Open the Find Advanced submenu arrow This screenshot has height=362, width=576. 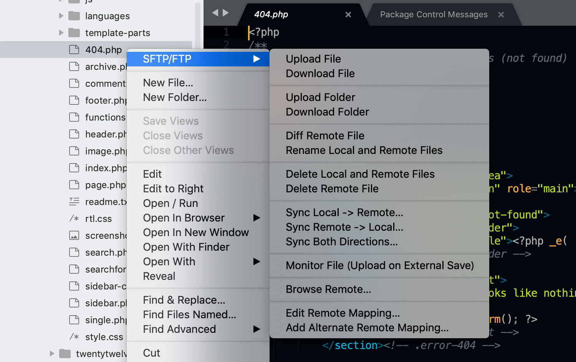point(257,329)
